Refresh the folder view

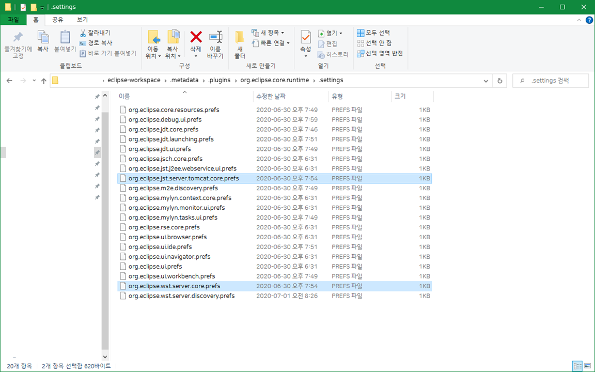pyautogui.click(x=500, y=81)
